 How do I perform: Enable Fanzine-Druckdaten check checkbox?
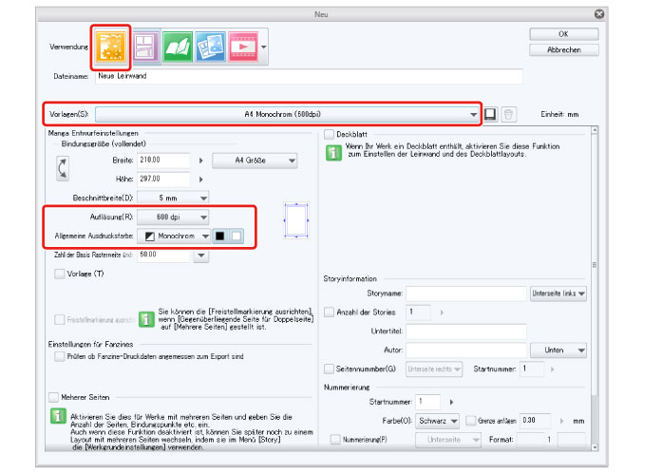pyautogui.click(x=59, y=356)
